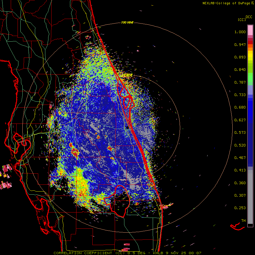Screen dimensions: 255x255
Task: Click the 0.627 scale value
Action: pyautogui.click(x=240, y=120)
